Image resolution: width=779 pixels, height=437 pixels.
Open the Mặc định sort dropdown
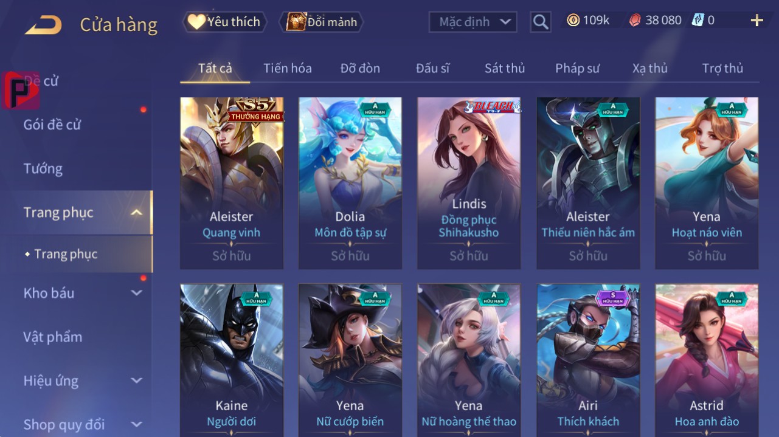(473, 22)
